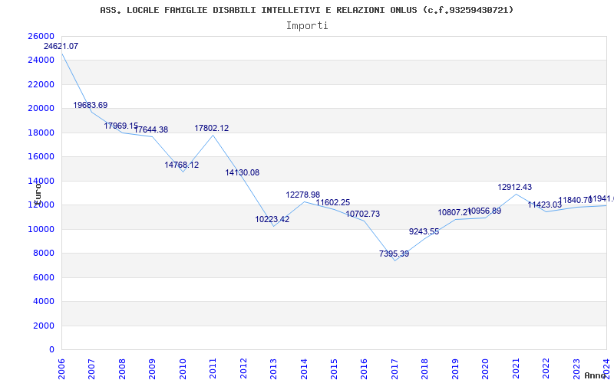Click x-axis year 2007

pos(91,369)
